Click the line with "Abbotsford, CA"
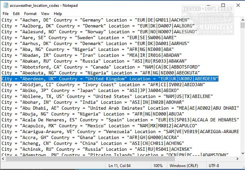 coord(101,67)
